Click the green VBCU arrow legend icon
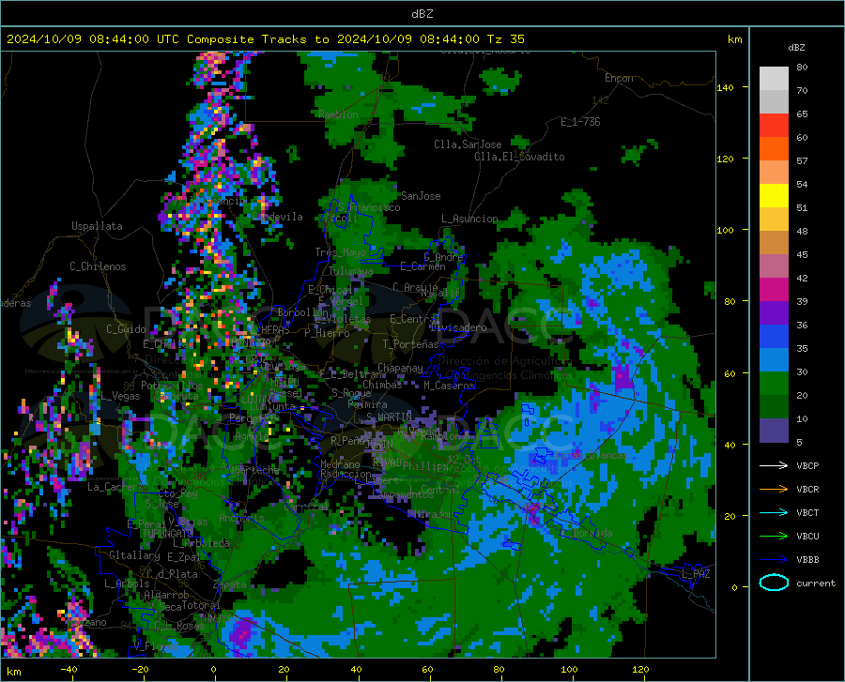 tap(774, 536)
